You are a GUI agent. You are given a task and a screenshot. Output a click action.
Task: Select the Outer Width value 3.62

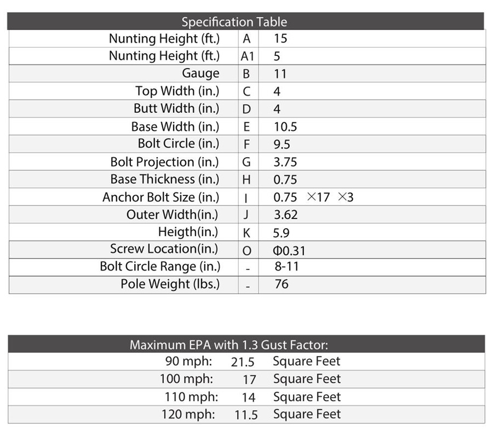(285, 215)
